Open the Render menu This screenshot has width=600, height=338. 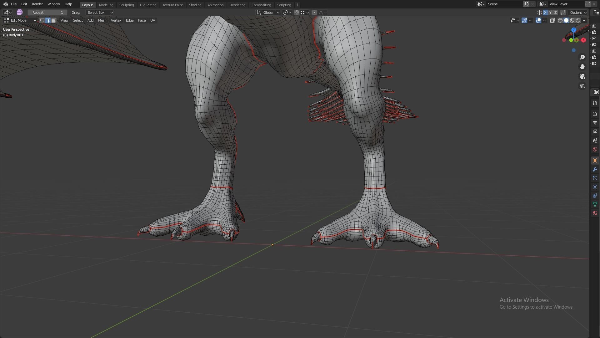click(37, 4)
